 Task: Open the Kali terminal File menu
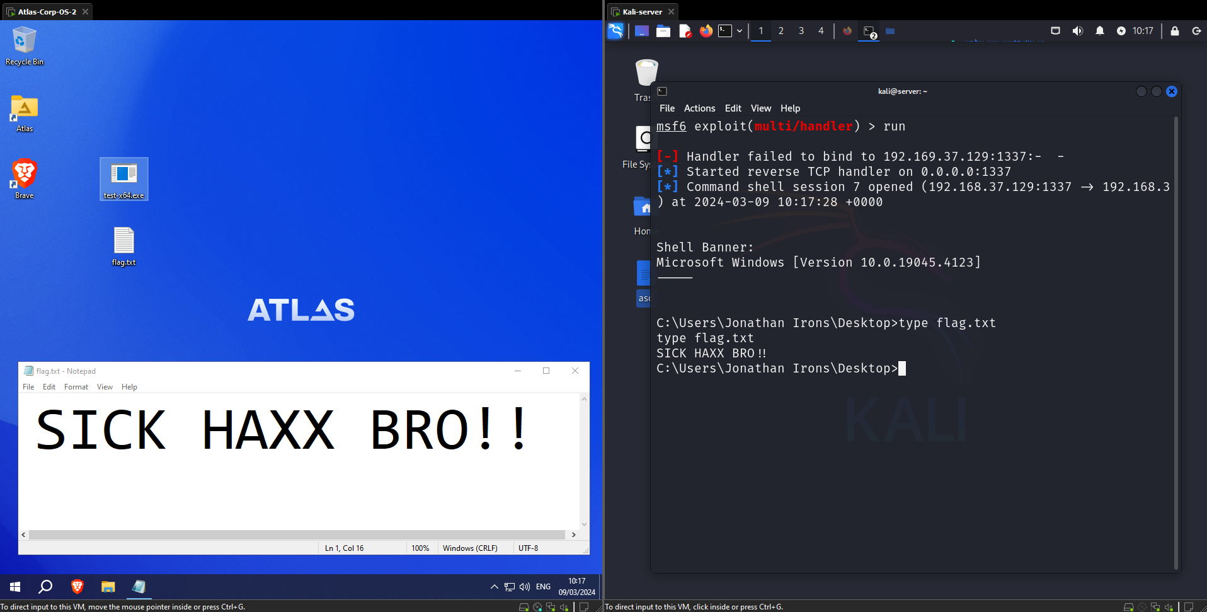tap(667, 108)
